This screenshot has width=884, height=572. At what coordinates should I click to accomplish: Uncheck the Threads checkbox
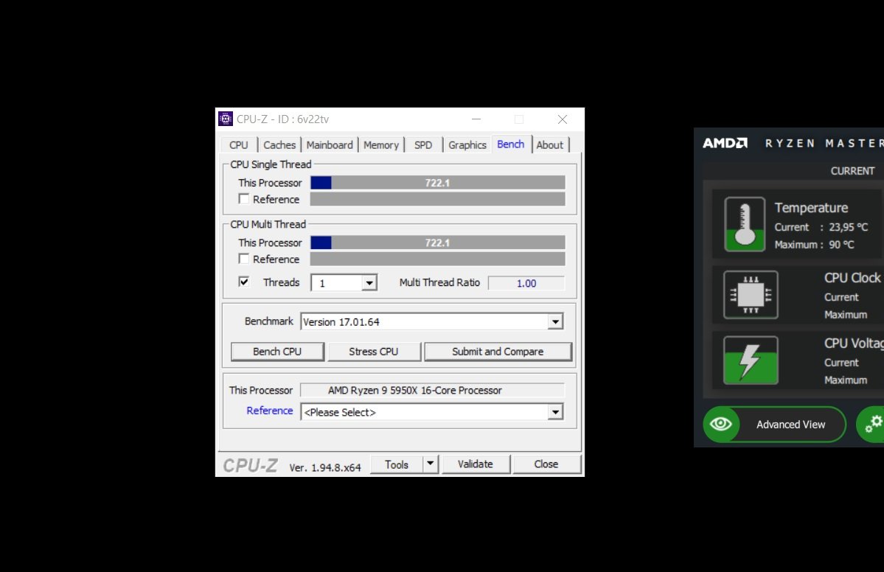coord(243,282)
